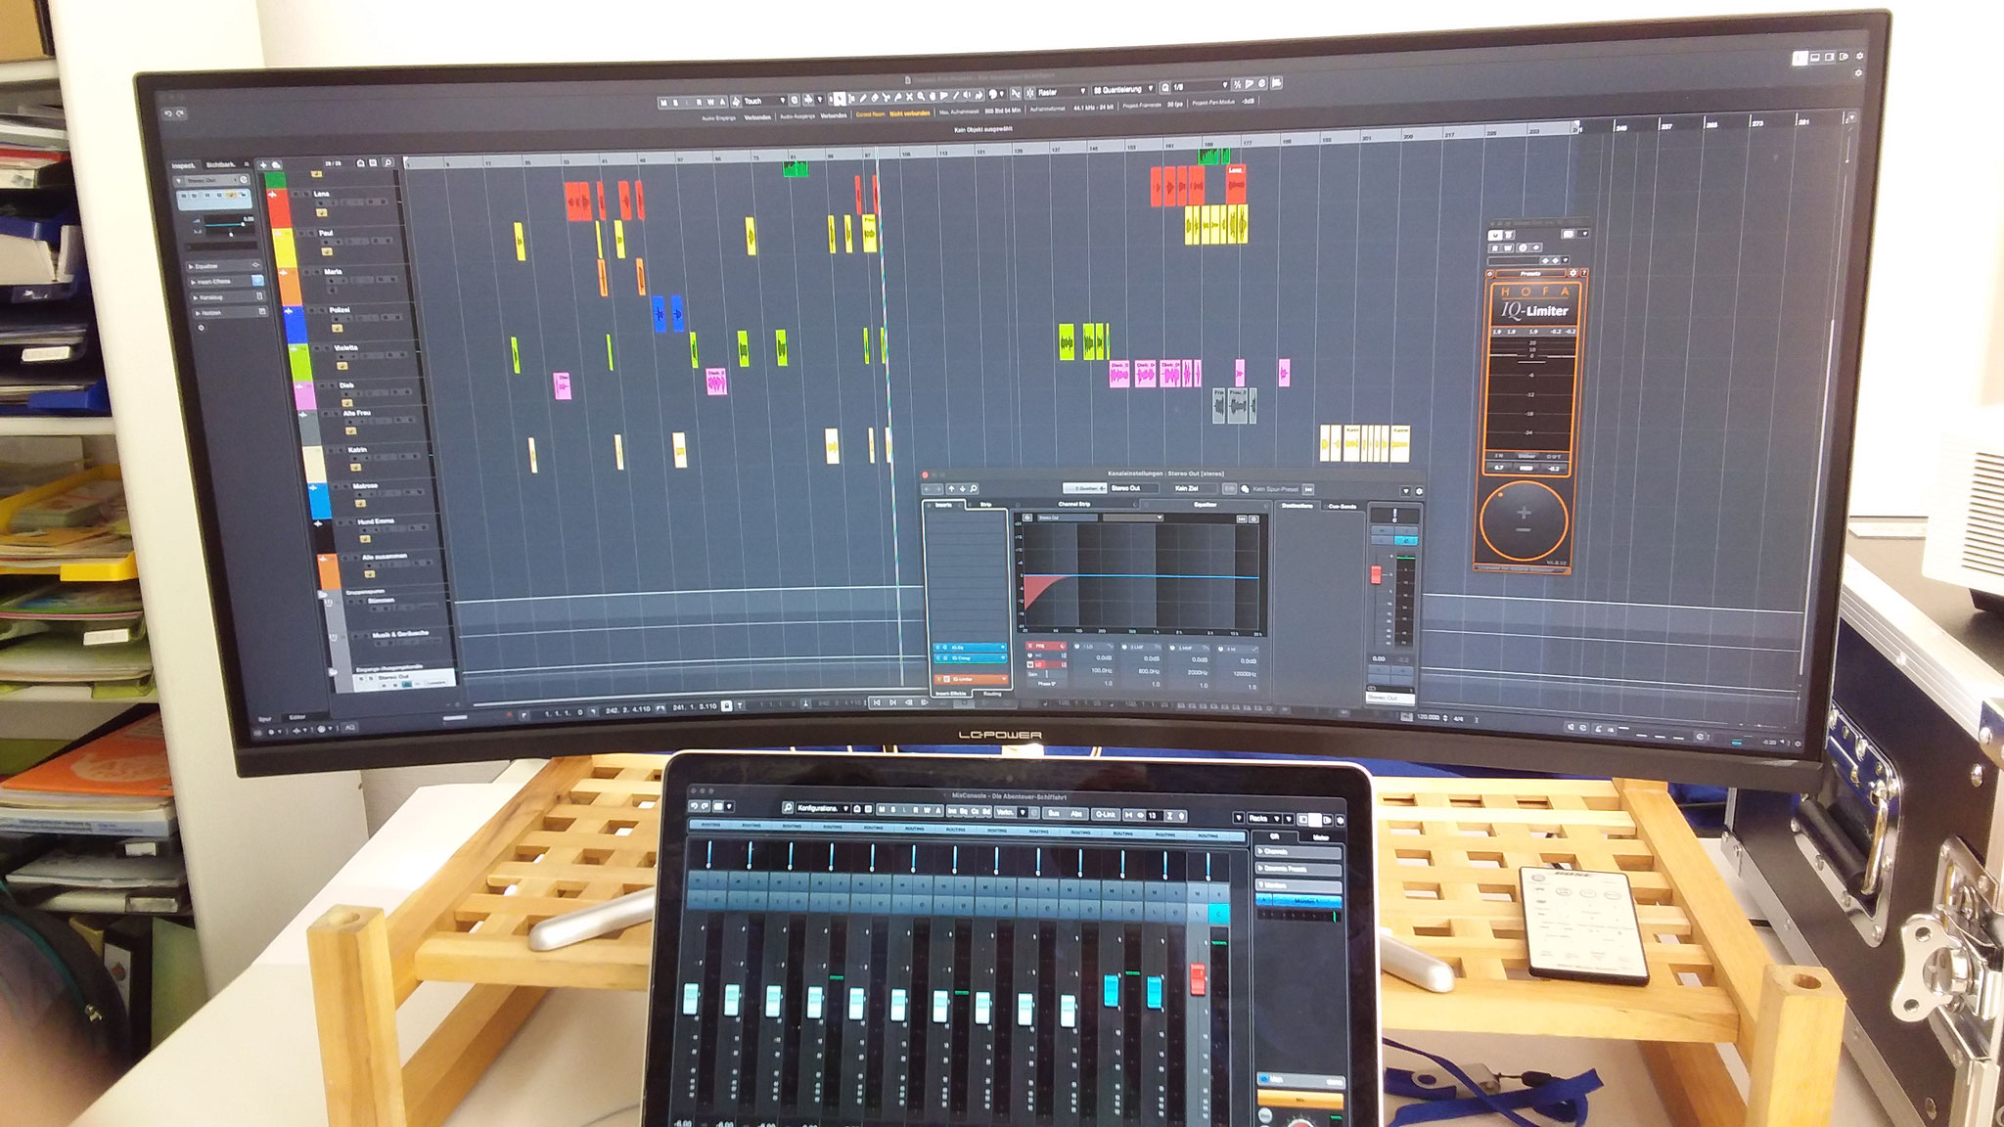Click the Add Track plus button
Image resolution: width=2004 pixels, height=1127 pixels.
click(x=263, y=165)
